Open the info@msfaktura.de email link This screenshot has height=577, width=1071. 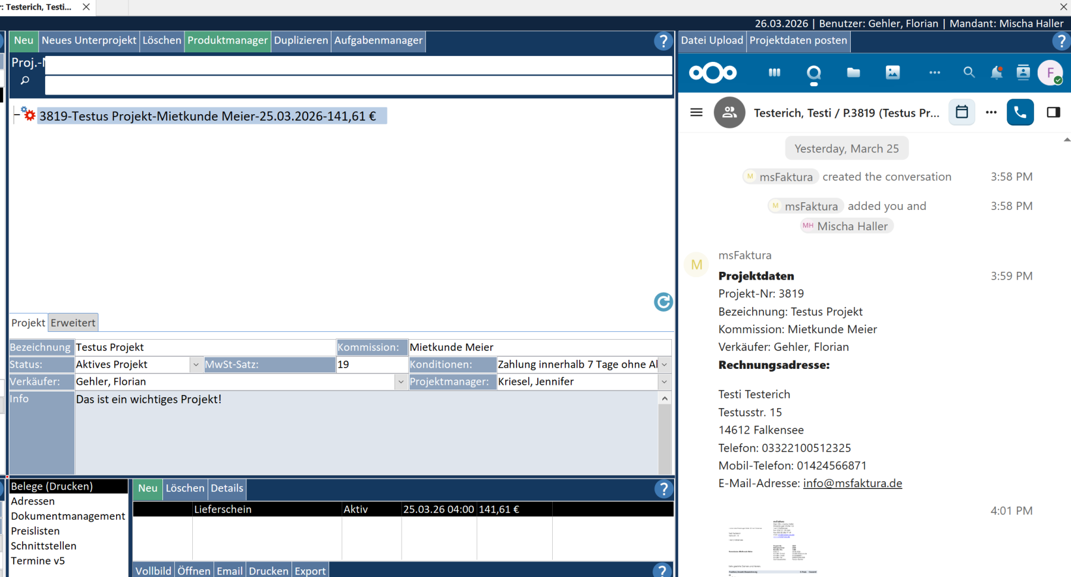852,484
